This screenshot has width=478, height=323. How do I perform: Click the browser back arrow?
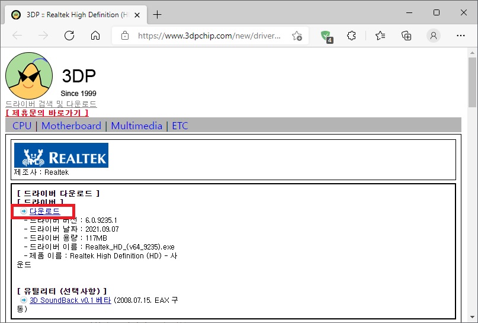(17, 36)
